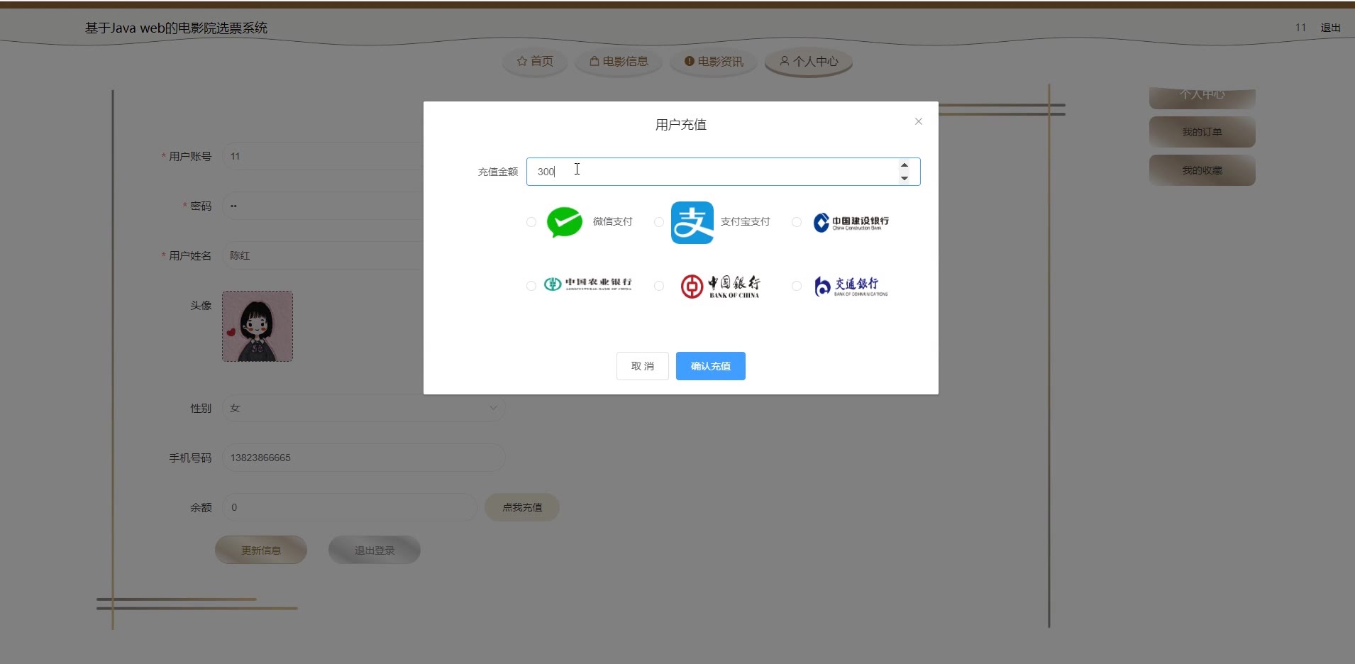Select the 中国银行 radio button
The width and height of the screenshot is (1355, 664).
tap(658, 286)
